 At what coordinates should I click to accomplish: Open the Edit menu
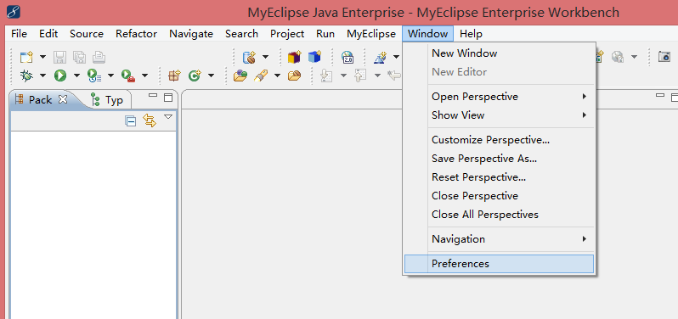[x=48, y=34]
